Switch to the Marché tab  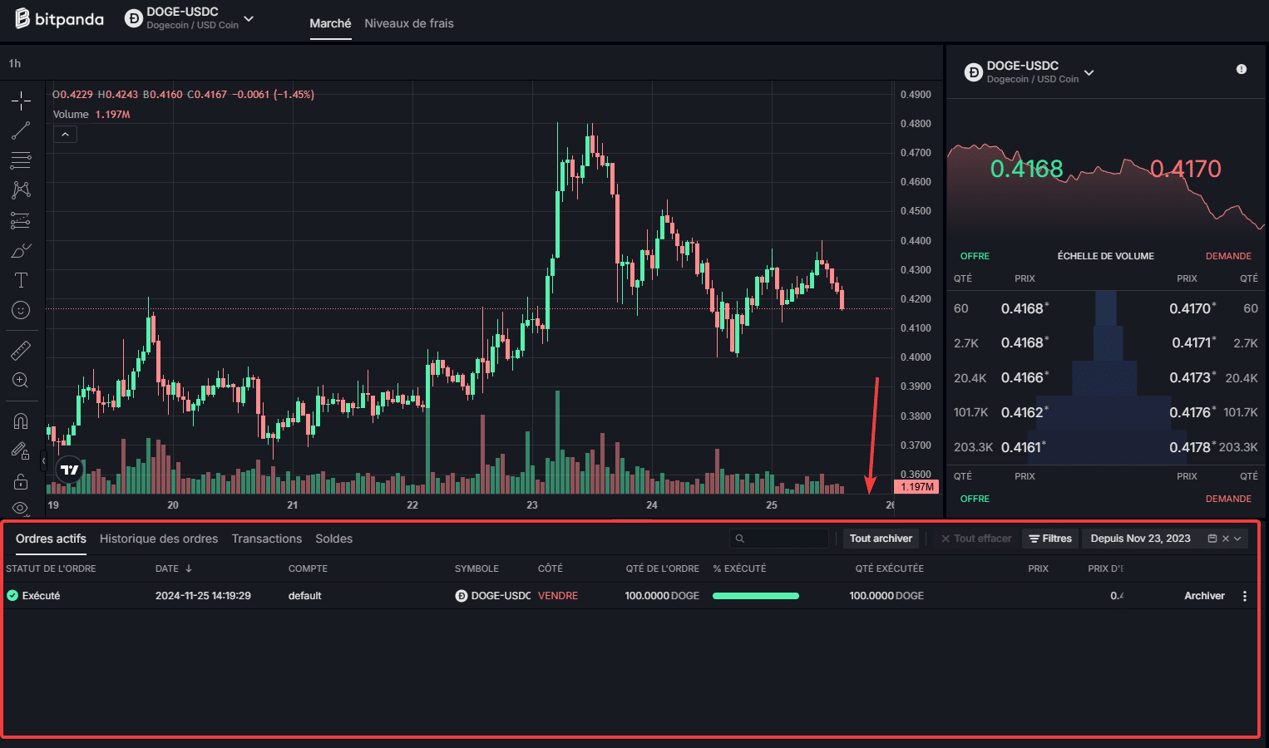coord(330,23)
